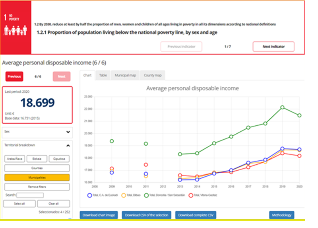Click the Donostia 2009 green data point
The width and height of the screenshot is (318, 228).
click(x=112, y=141)
